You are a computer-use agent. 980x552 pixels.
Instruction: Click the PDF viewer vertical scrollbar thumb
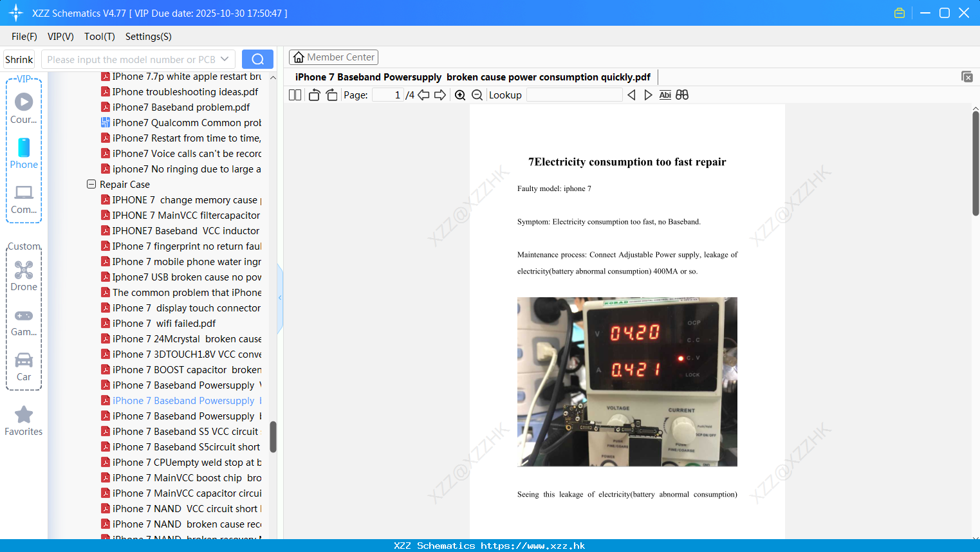tap(975, 163)
